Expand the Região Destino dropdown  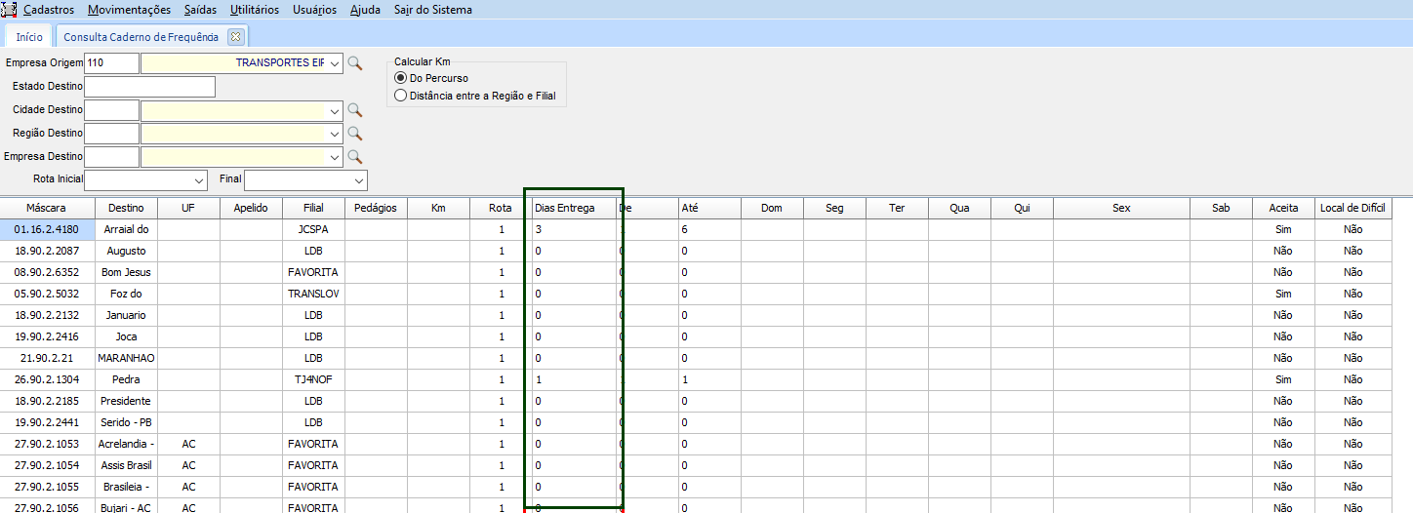pos(335,134)
